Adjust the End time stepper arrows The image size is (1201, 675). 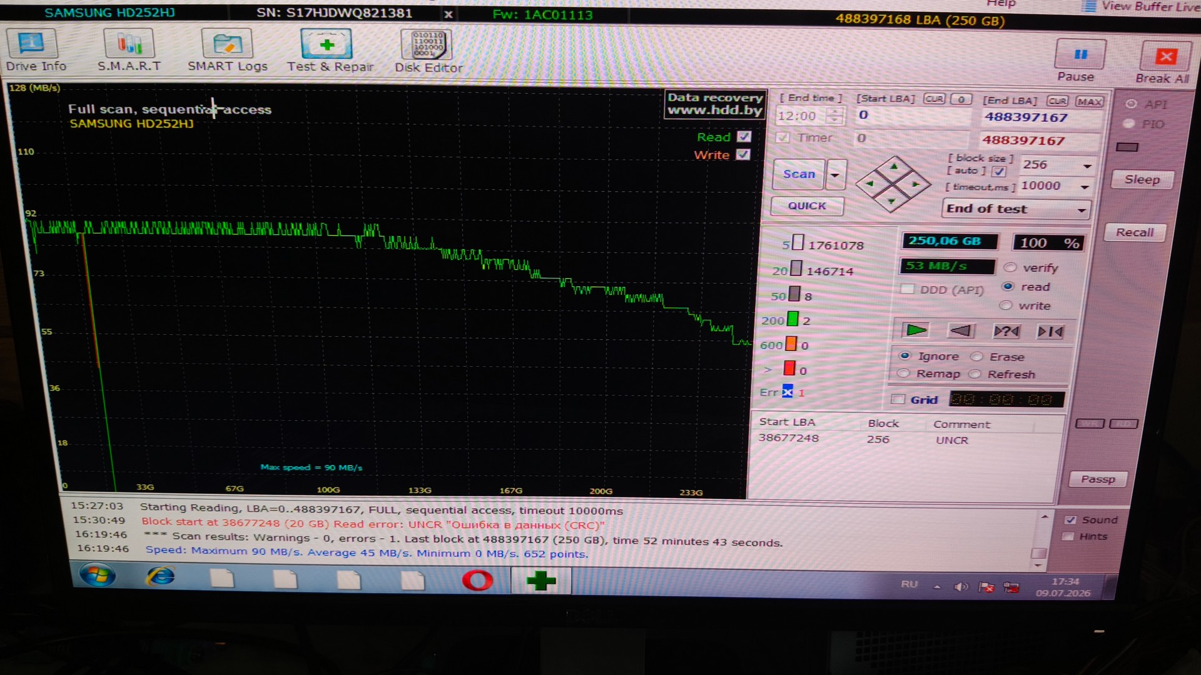coord(834,116)
